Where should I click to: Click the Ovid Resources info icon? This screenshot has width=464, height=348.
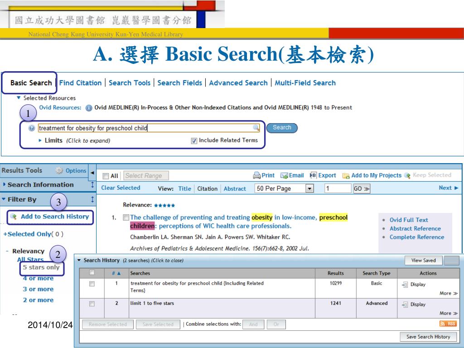pos(88,108)
